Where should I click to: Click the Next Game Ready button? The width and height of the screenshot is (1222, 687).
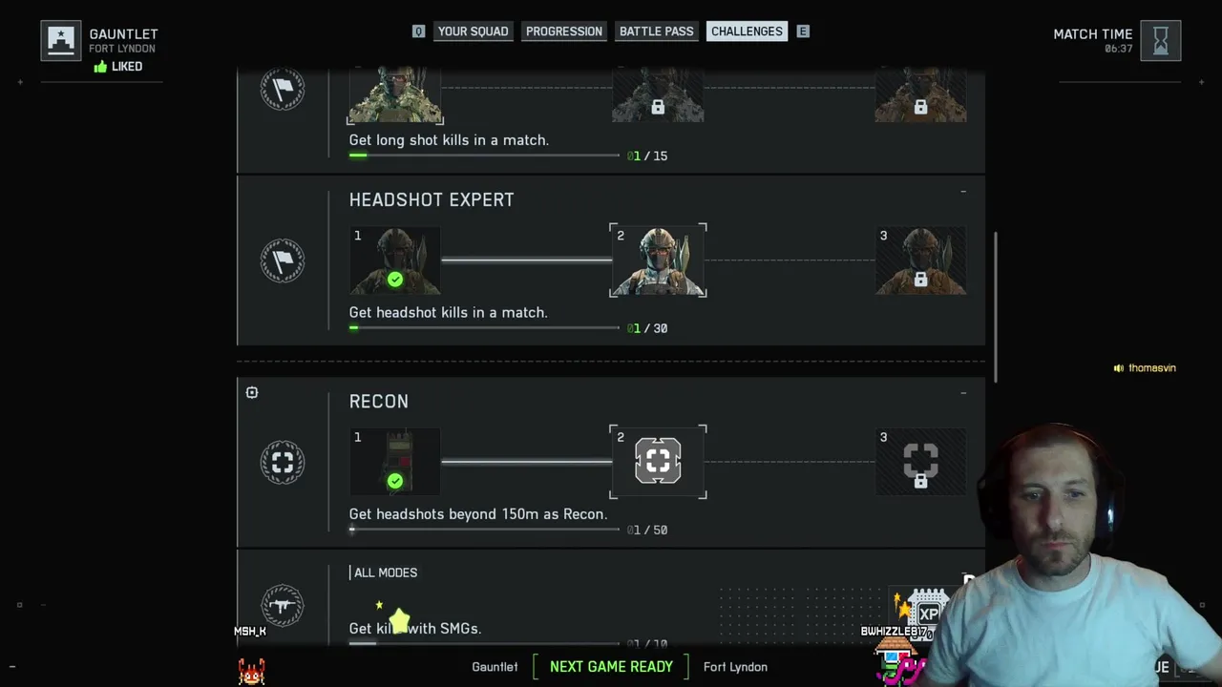pyautogui.click(x=611, y=667)
